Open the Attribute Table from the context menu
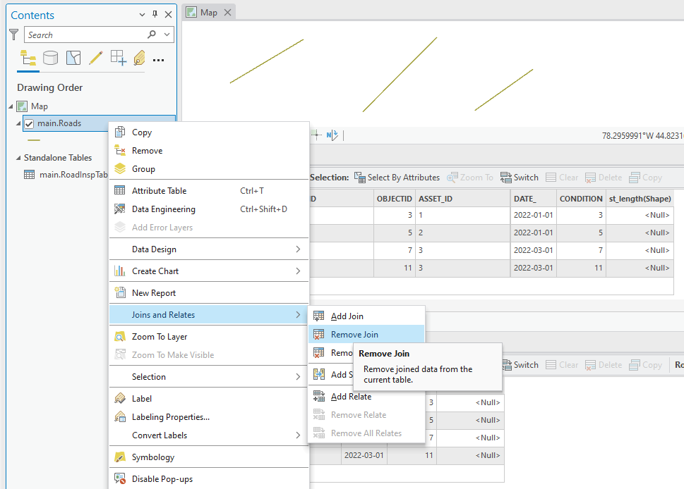This screenshot has height=489, width=684. coord(159,190)
